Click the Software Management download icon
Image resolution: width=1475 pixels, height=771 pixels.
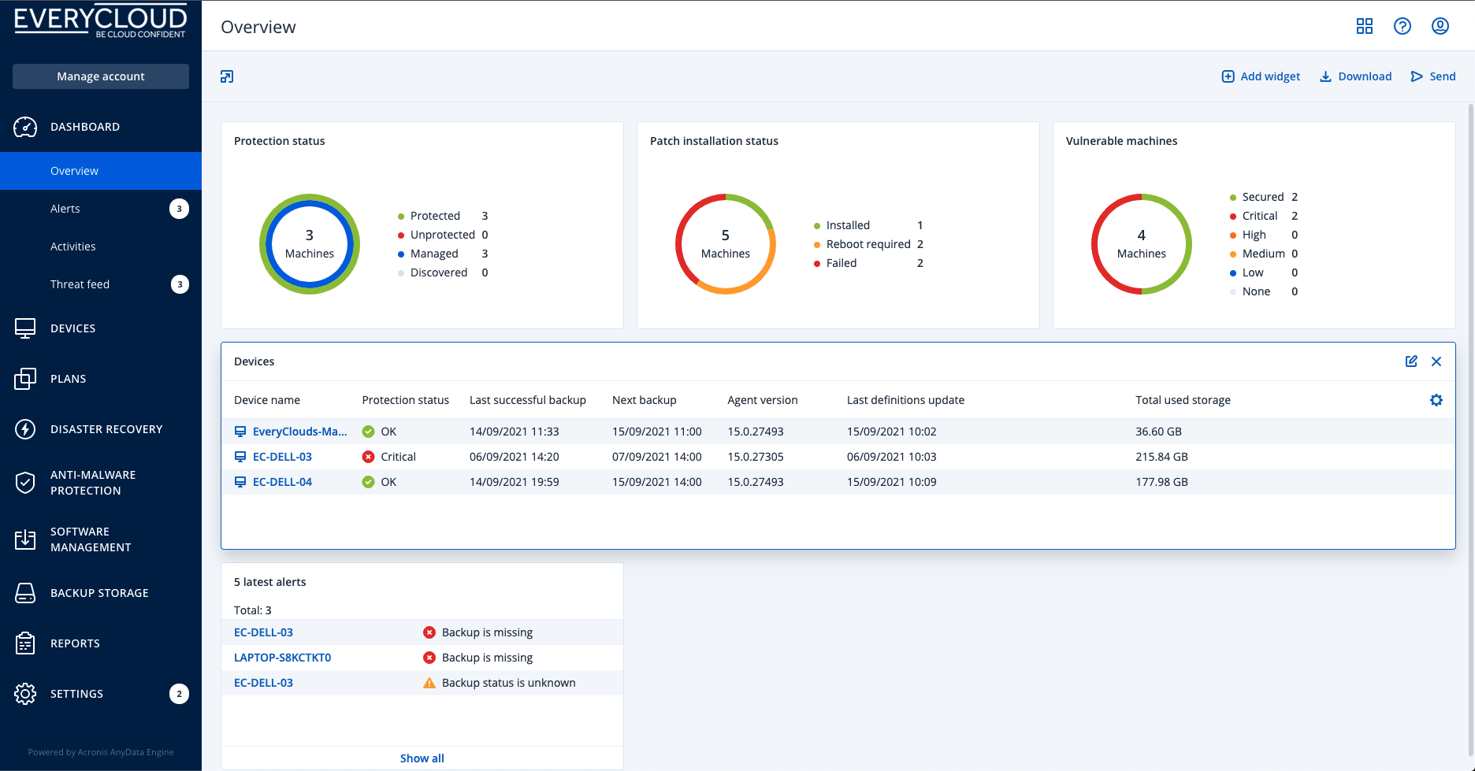click(25, 539)
